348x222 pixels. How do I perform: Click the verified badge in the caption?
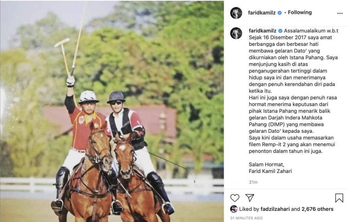[x=280, y=31]
